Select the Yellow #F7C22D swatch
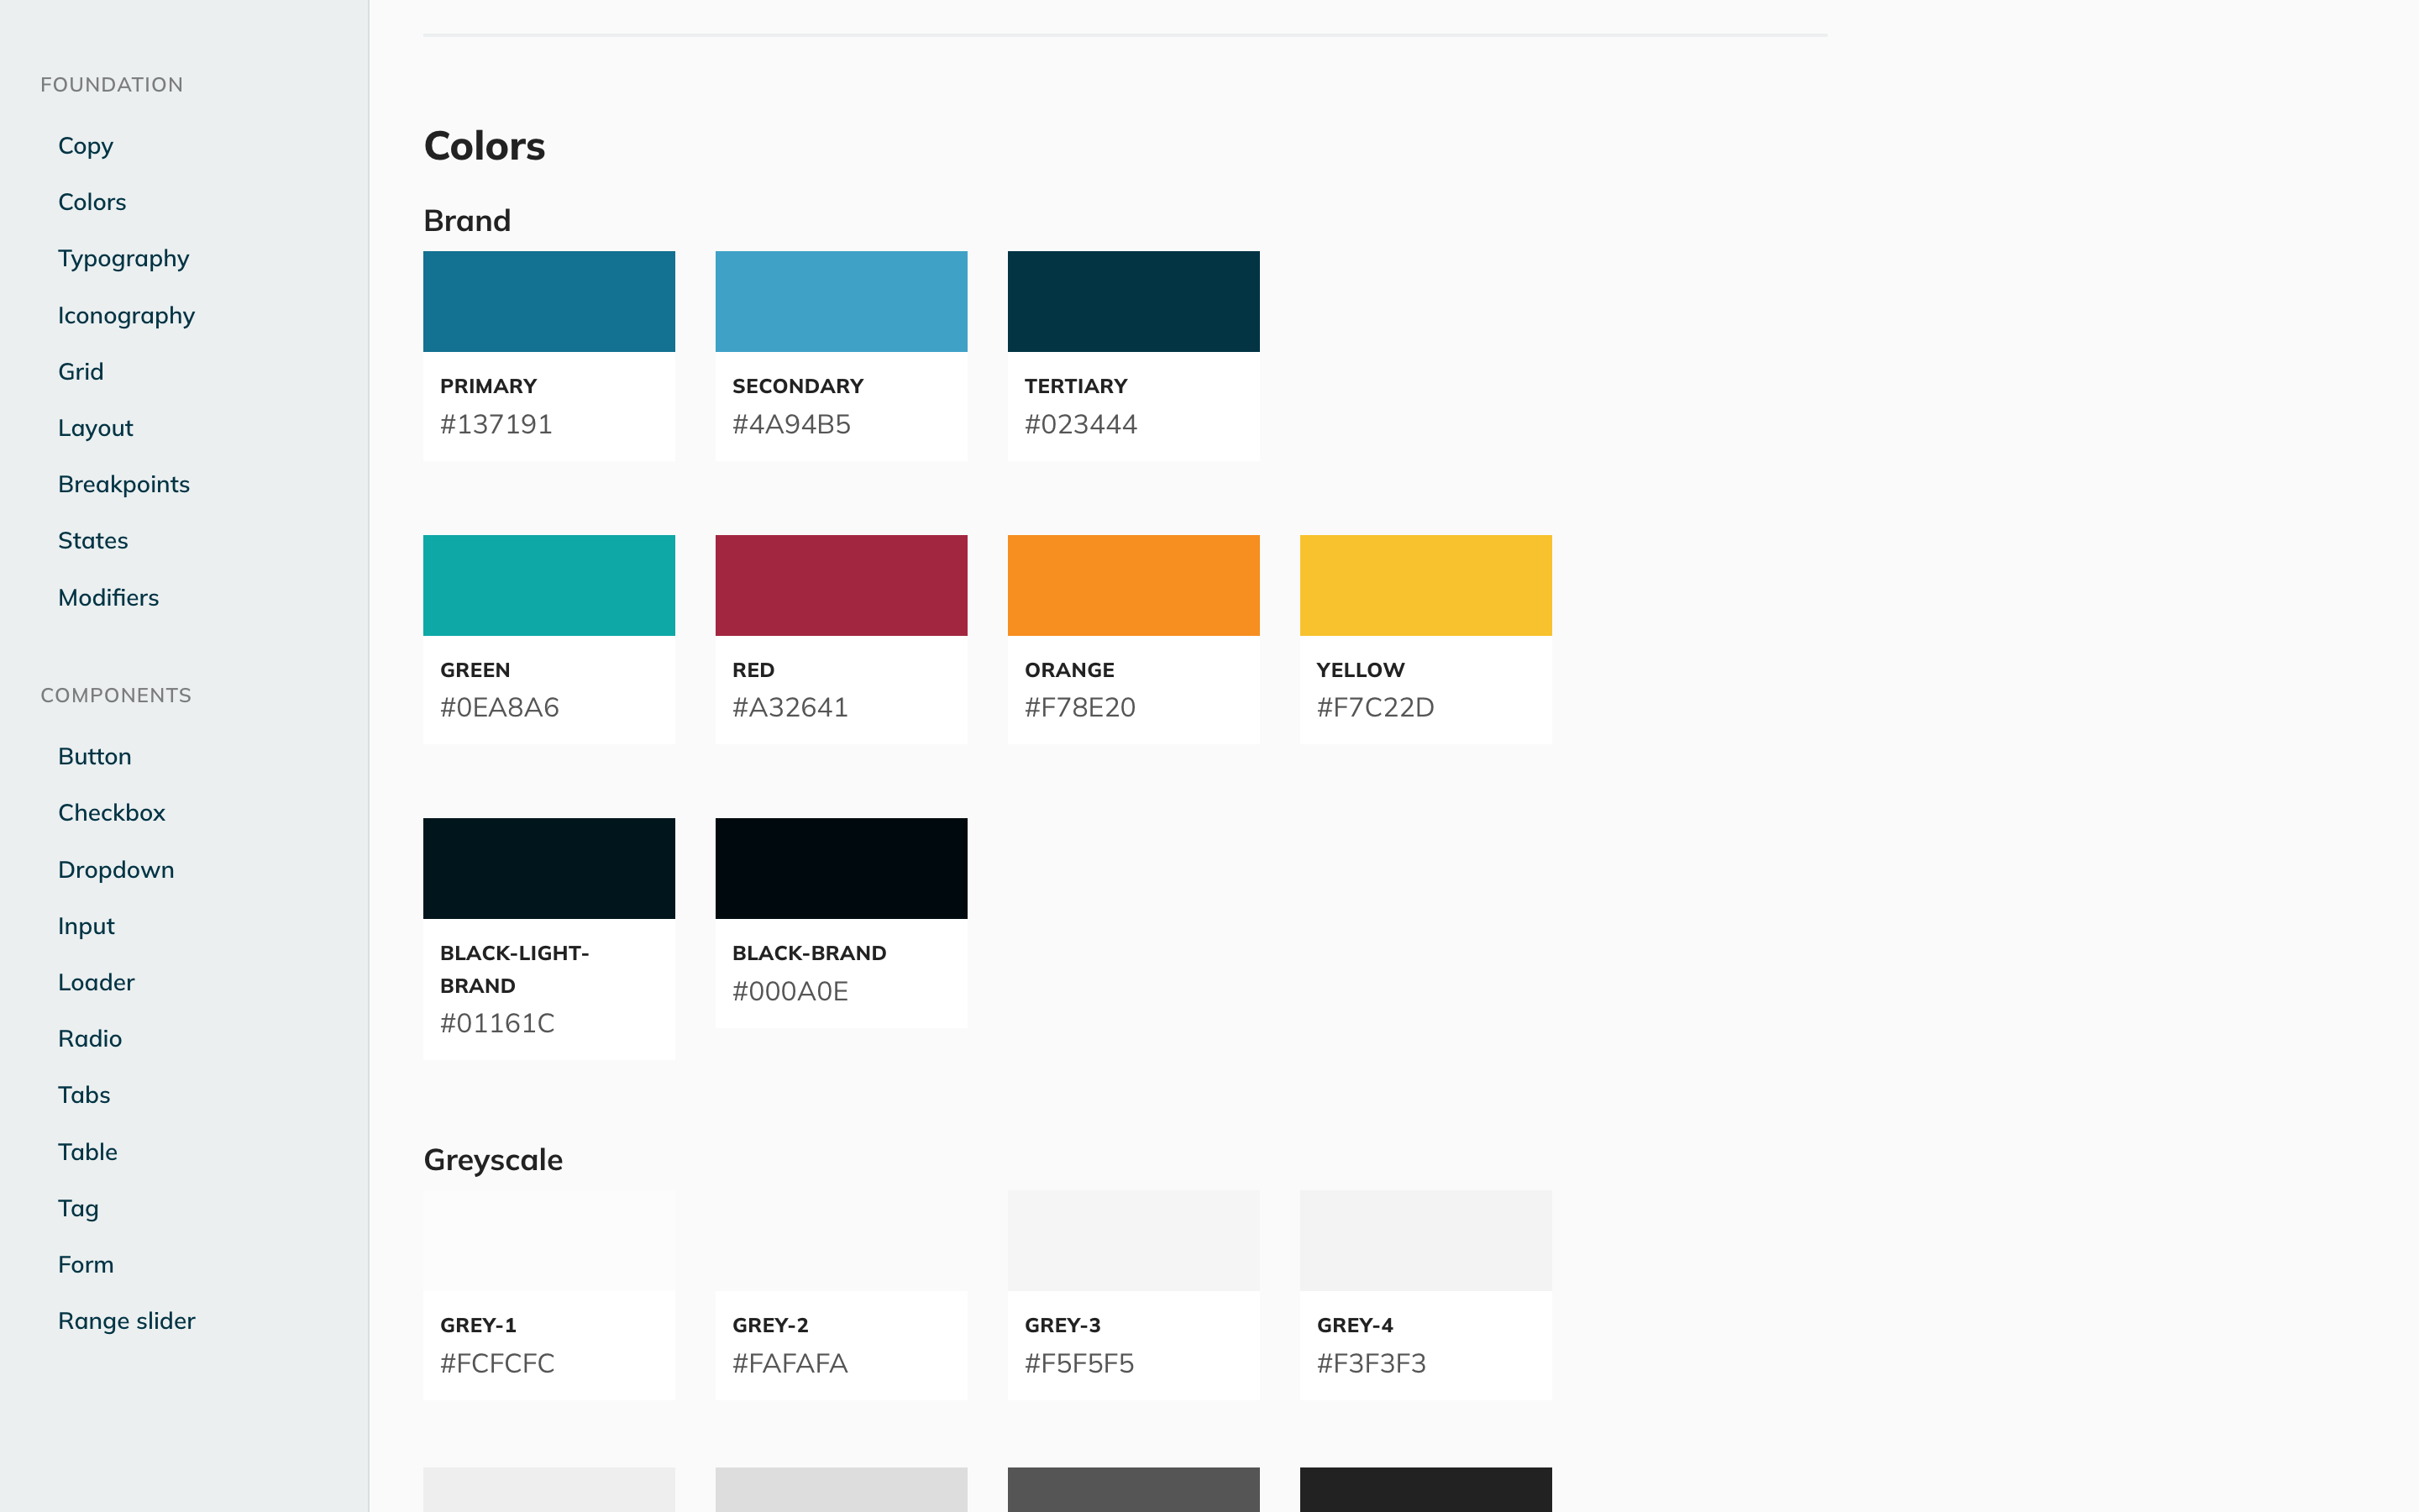 coord(1425,585)
